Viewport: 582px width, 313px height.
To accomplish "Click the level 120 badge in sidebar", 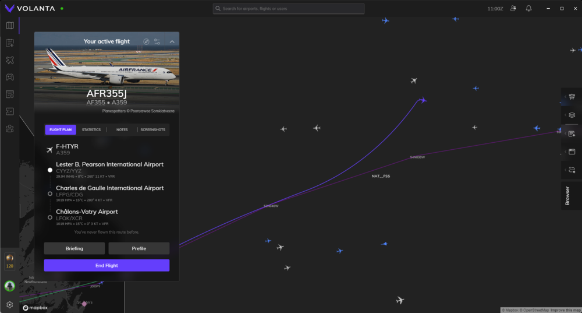I will coord(9,262).
